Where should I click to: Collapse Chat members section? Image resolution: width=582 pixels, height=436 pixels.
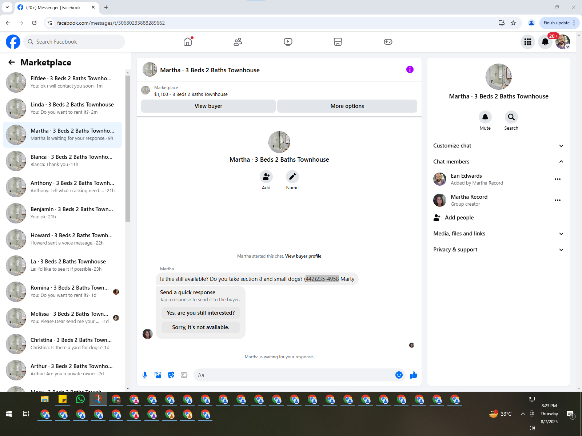click(498, 162)
